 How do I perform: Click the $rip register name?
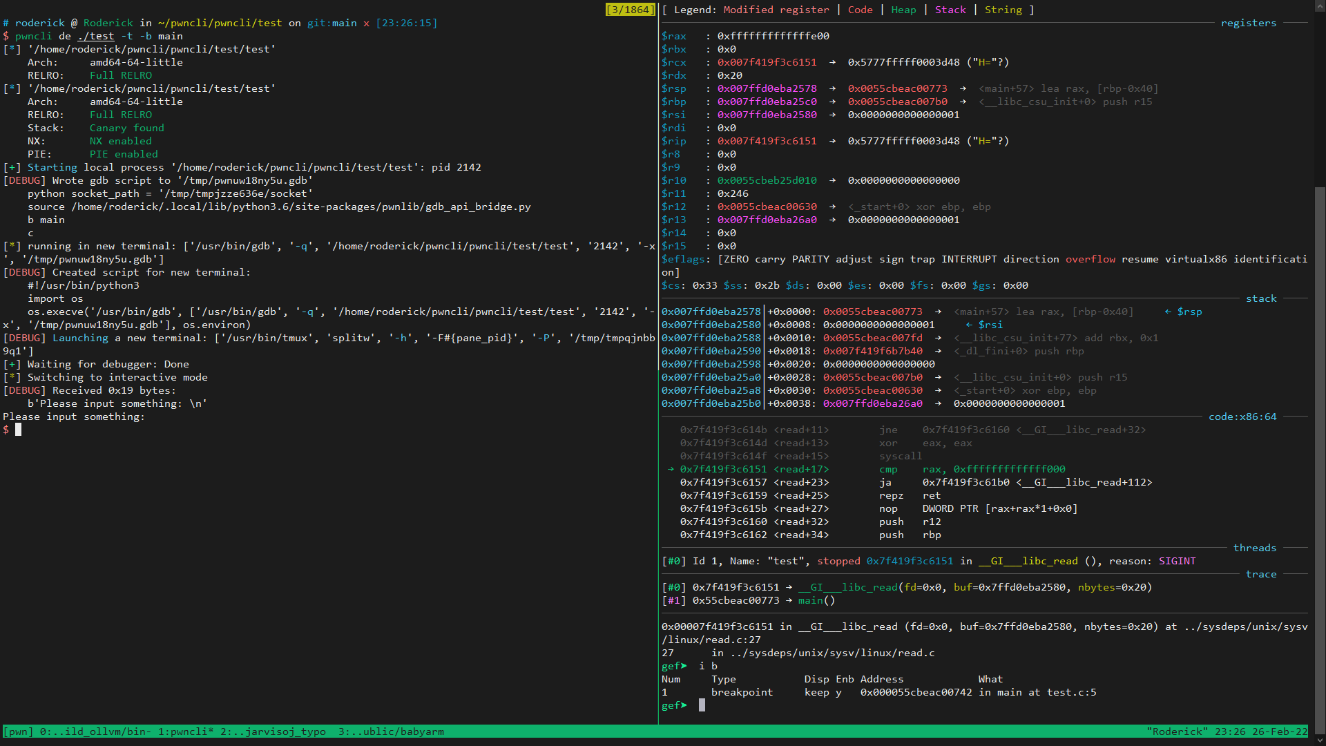[673, 141]
